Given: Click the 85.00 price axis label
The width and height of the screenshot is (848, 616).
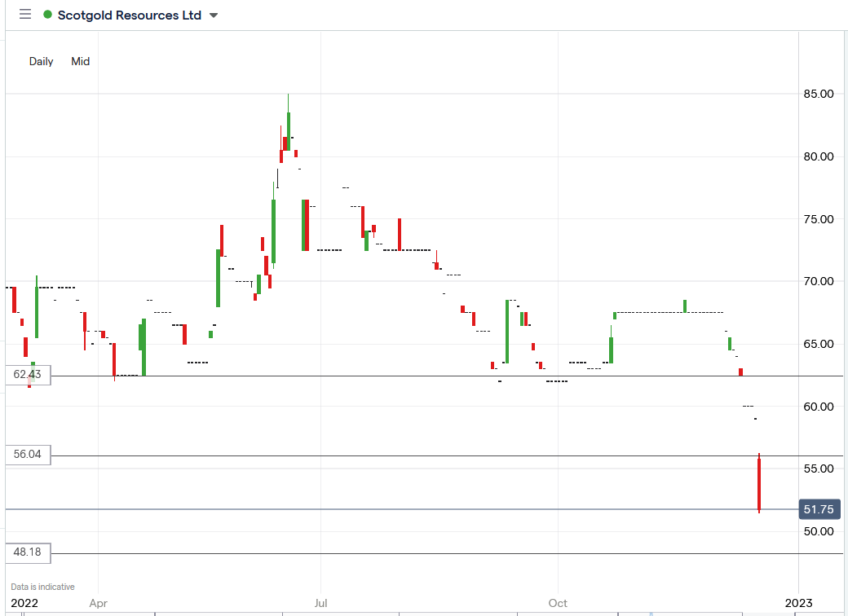Looking at the screenshot, I should click(819, 94).
